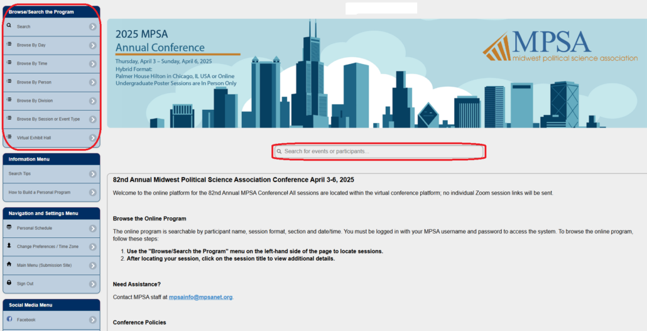The image size is (647, 331).
Task: Open the Facebook link
Action: tap(52, 320)
